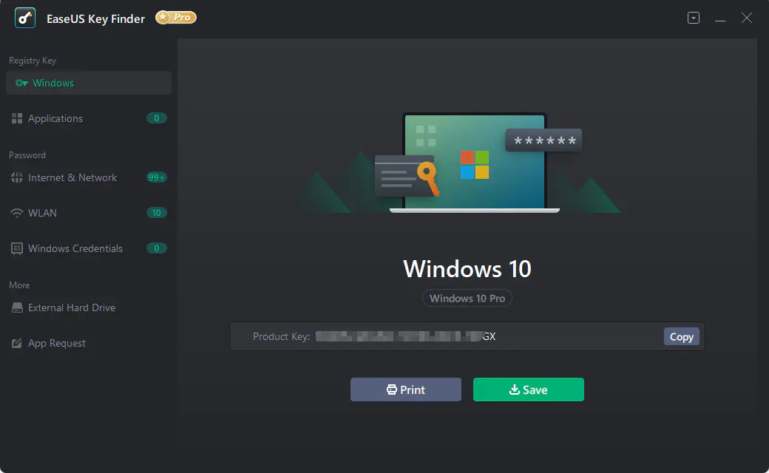Image resolution: width=769 pixels, height=473 pixels.
Task: Copy the product key
Action: (680, 336)
